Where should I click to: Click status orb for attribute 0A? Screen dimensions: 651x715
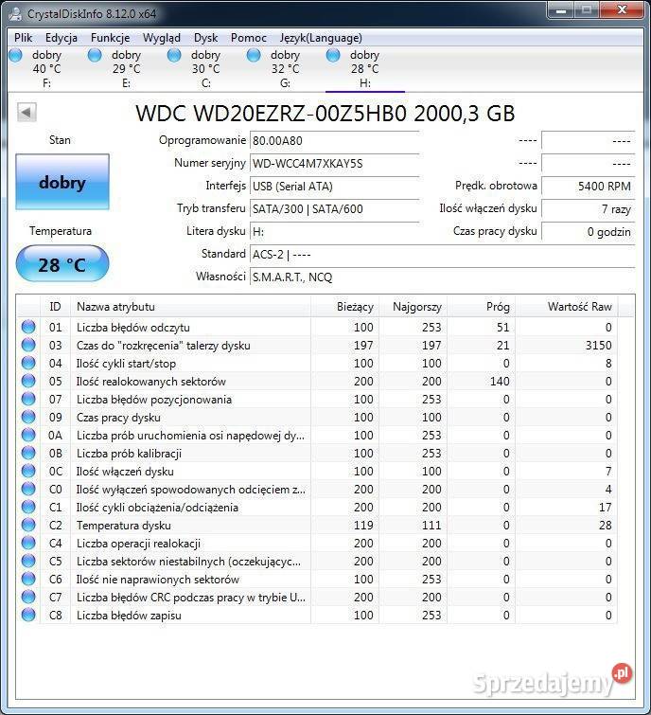28,435
